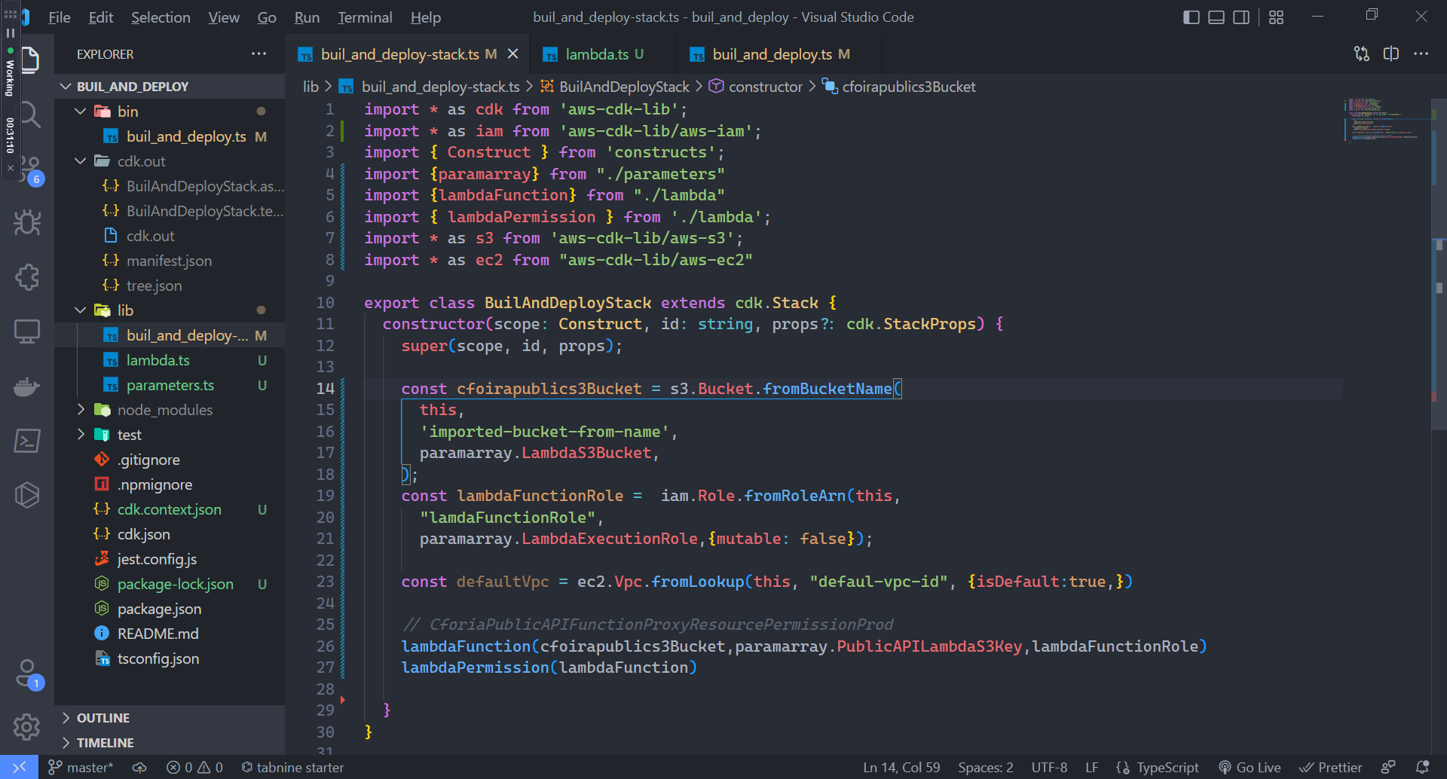Change indentation via Spaces: 2
Viewport: 1447px width, 779px height.
pyautogui.click(x=985, y=767)
